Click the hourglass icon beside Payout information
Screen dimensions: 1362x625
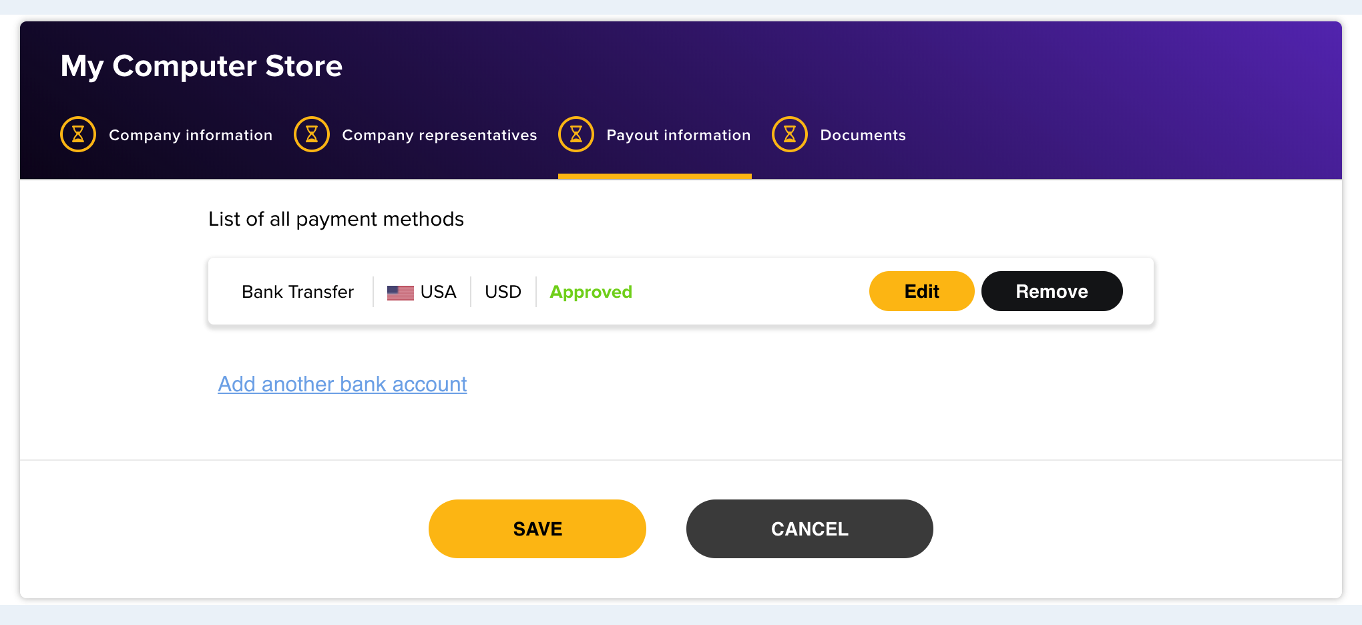coord(576,134)
